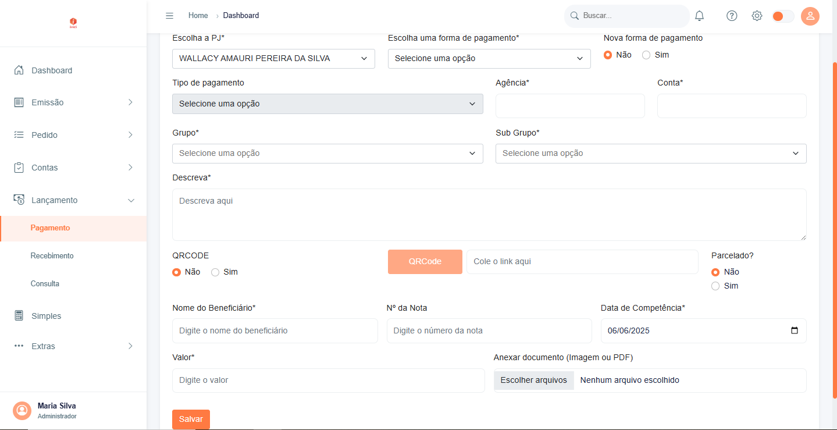The height and width of the screenshot is (430, 837).
Task: Click the notification bell icon
Action: [699, 16]
